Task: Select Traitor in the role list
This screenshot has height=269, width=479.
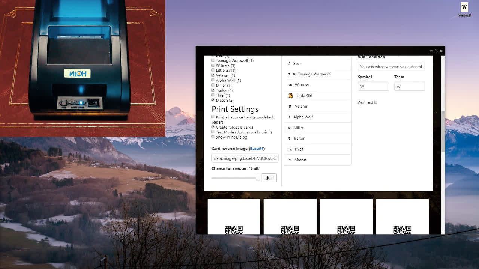Action: (x=299, y=138)
